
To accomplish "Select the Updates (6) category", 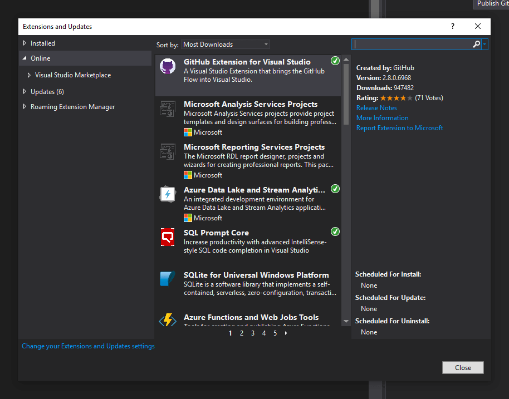I will pos(47,92).
